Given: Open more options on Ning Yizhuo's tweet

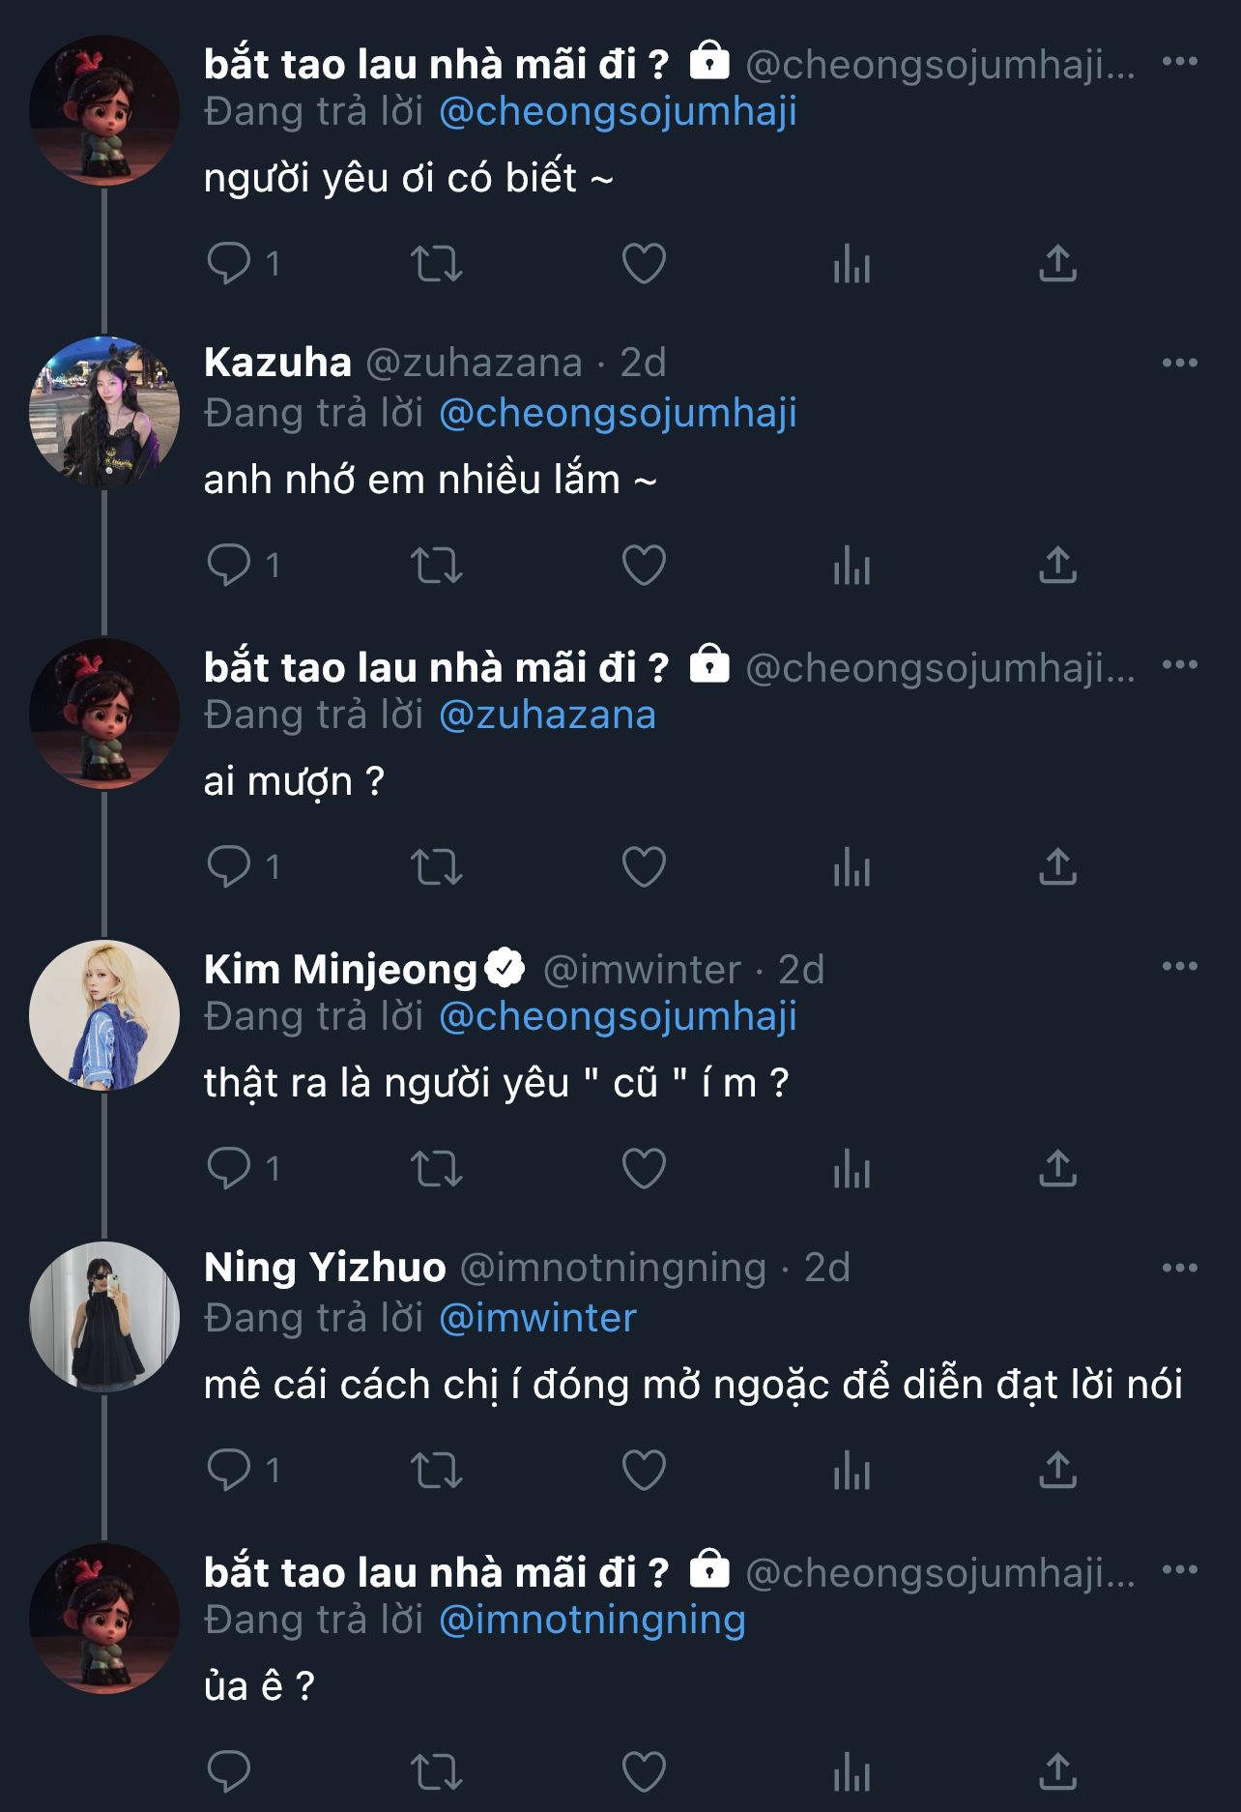Looking at the screenshot, I should (1179, 1269).
